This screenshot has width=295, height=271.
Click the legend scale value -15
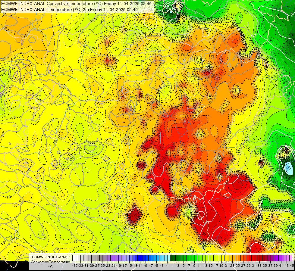click(130, 266)
